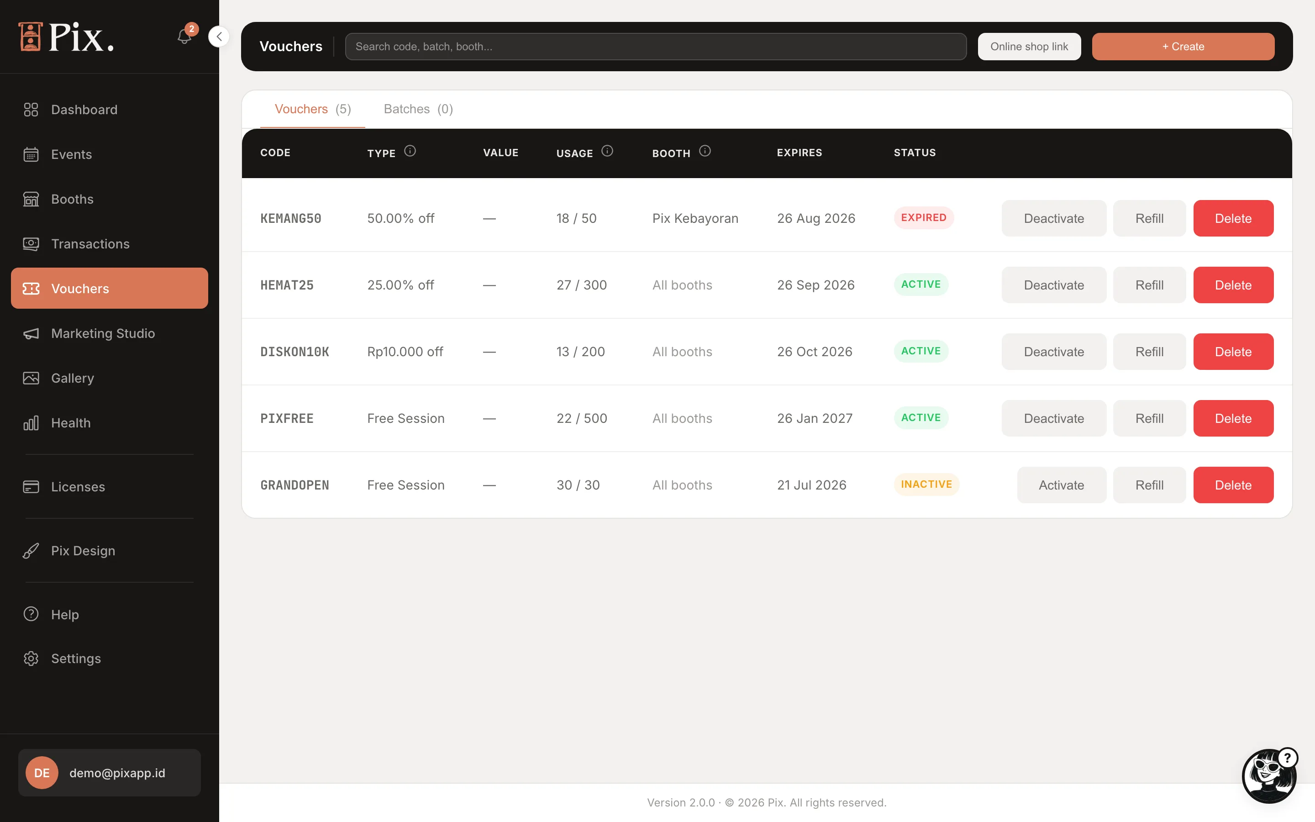This screenshot has width=1315, height=822.
Task: Click the Pix Design brush icon
Action: [x=31, y=551]
